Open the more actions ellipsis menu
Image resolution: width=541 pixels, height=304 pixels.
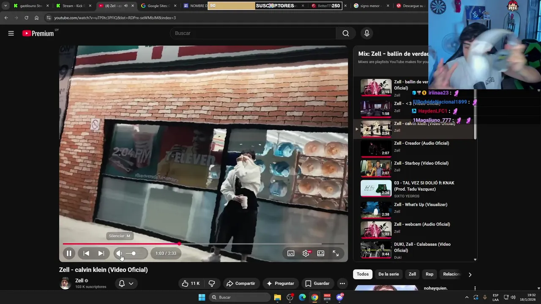342,283
